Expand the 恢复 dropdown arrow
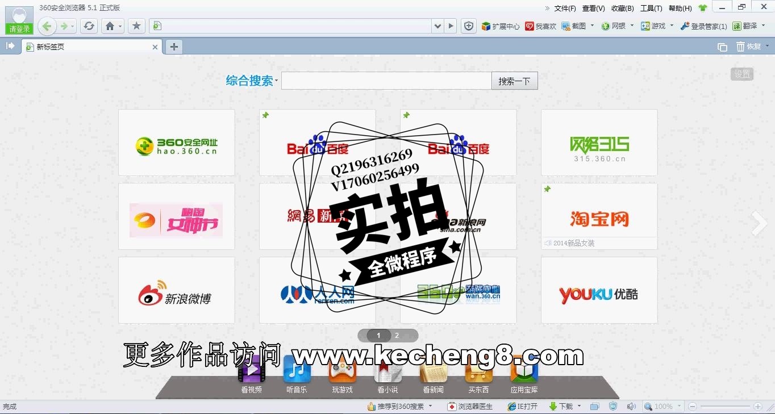Viewport: 775px width, 414px height. (x=767, y=46)
